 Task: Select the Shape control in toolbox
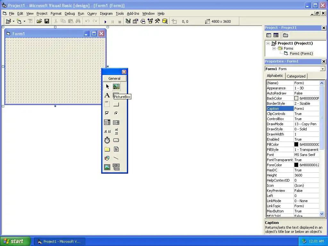[107, 158]
